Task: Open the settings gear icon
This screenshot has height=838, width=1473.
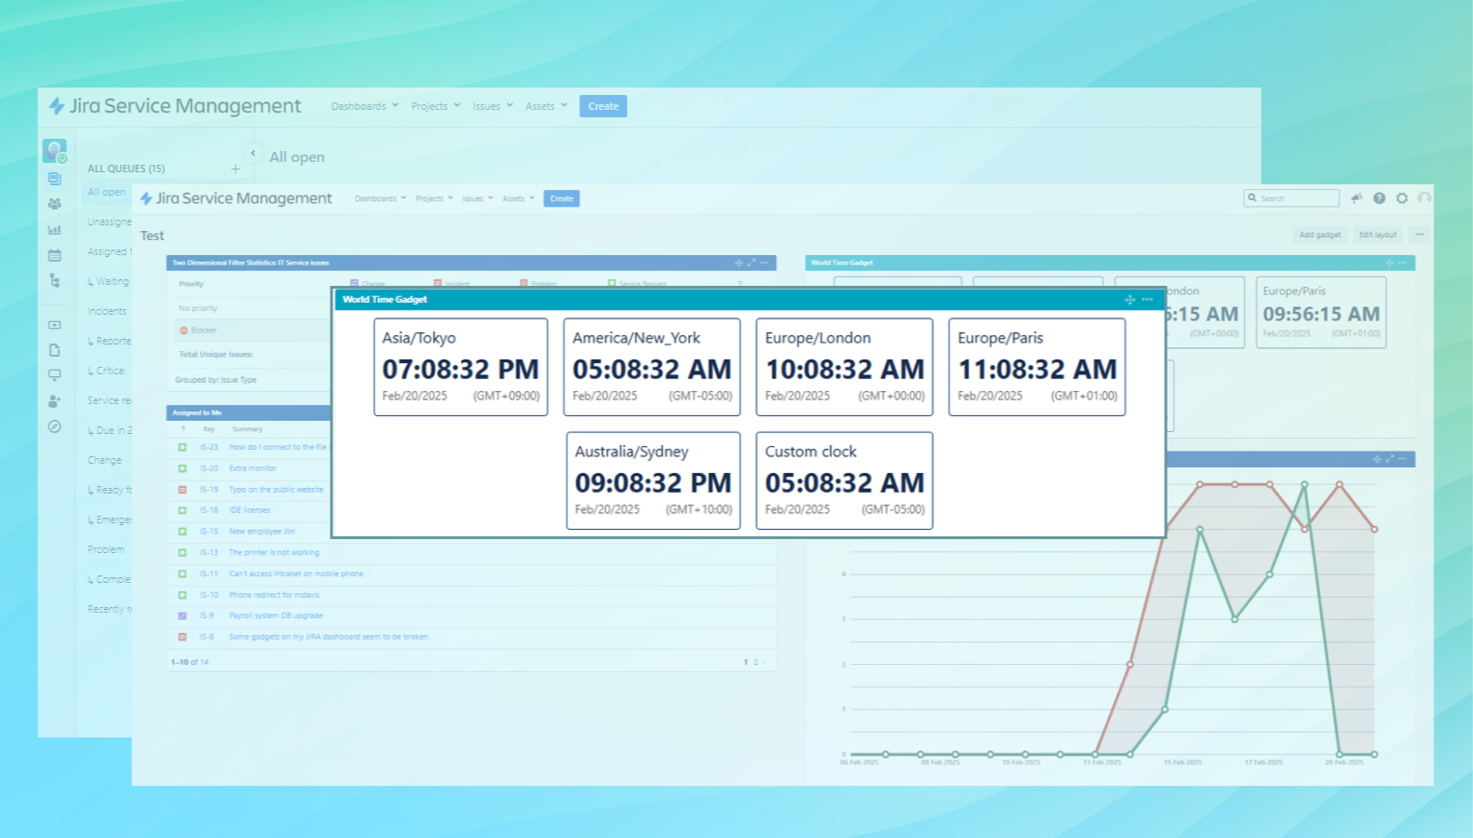Action: click(1401, 198)
